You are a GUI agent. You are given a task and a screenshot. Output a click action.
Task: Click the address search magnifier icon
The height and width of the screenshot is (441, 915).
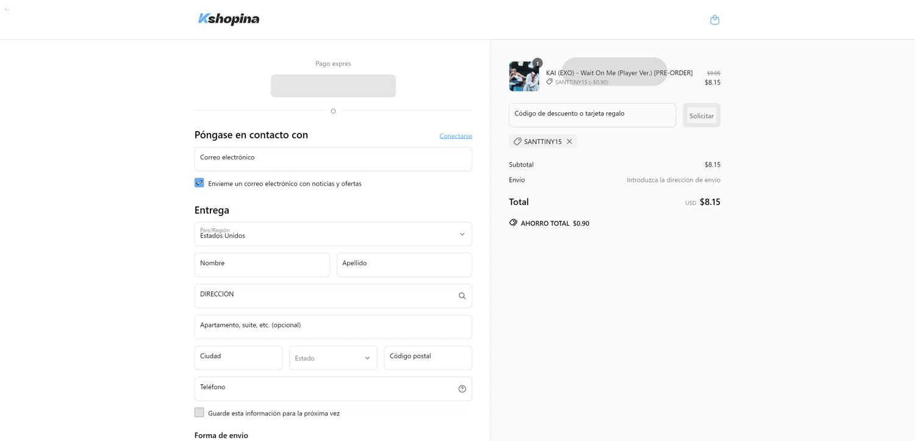[462, 296]
